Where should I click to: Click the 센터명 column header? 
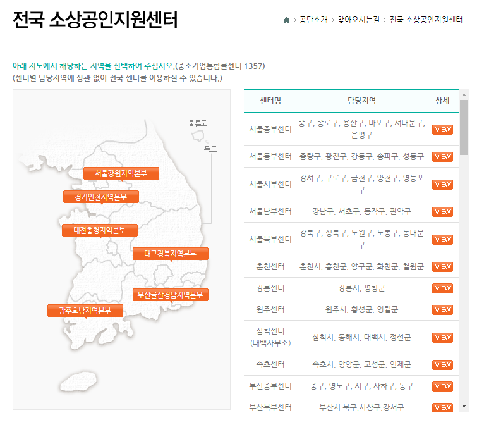(x=270, y=101)
